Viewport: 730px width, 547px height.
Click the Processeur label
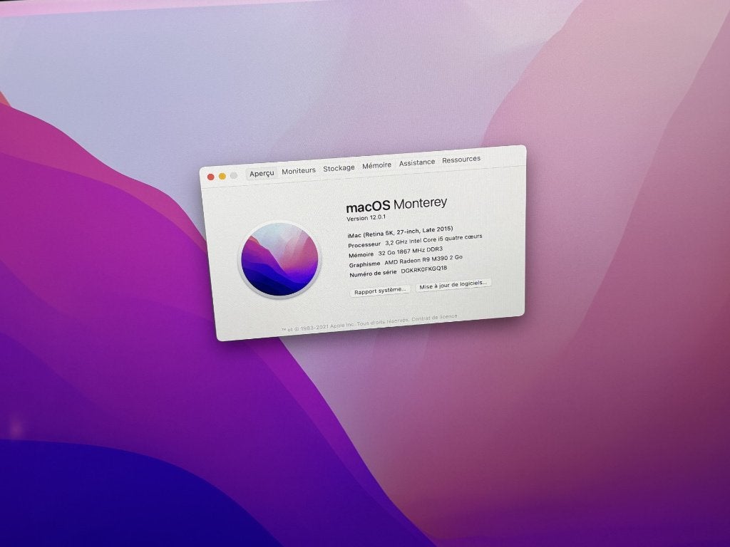click(364, 245)
